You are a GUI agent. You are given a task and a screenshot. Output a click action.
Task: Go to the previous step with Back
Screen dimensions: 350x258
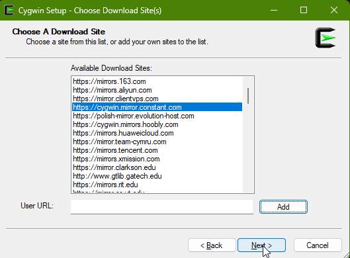point(212,245)
